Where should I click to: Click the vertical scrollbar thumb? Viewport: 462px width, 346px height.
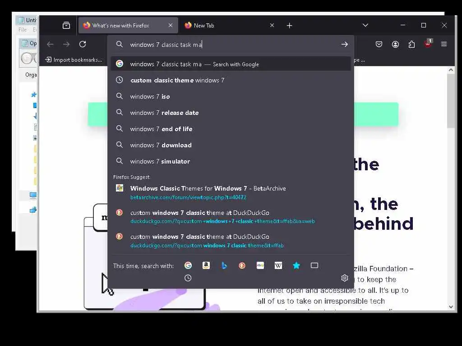[x=451, y=101]
